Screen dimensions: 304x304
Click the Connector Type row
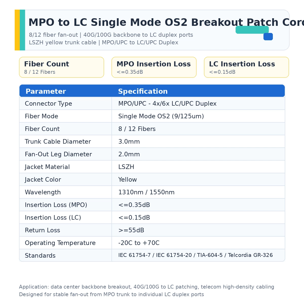coord(152,103)
